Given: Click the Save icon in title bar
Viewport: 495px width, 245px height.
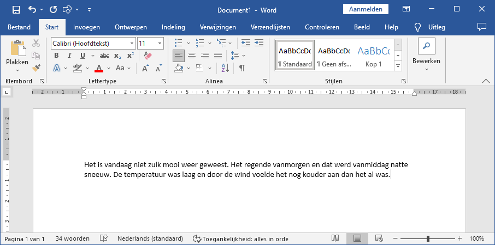Looking at the screenshot, I should (x=16, y=9).
